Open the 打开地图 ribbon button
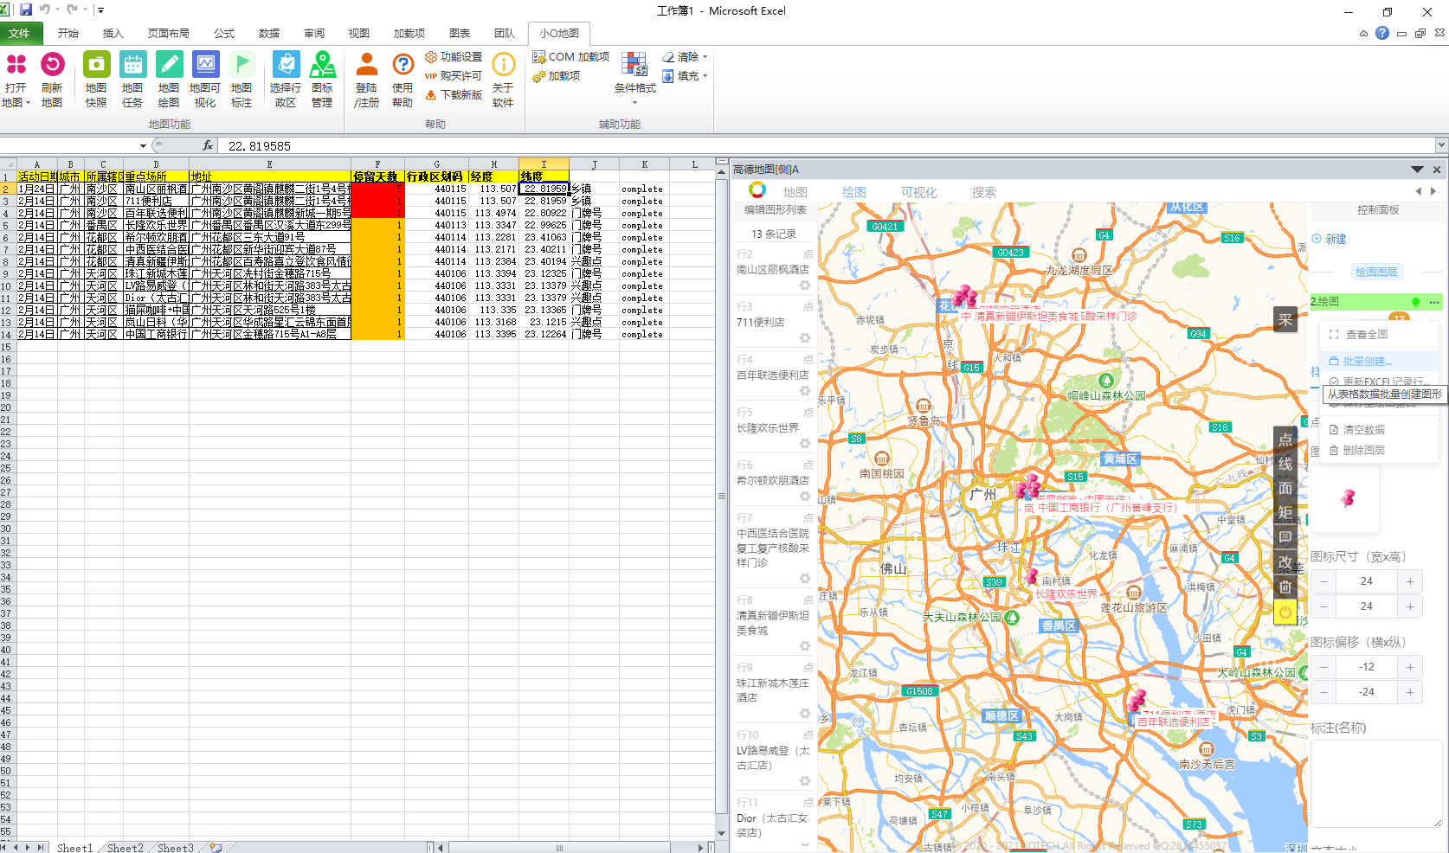 [16, 80]
